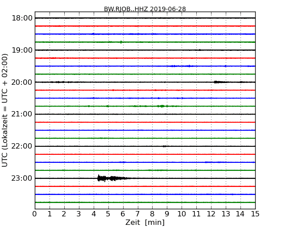Click x-axis tick label 11

point(196,214)
